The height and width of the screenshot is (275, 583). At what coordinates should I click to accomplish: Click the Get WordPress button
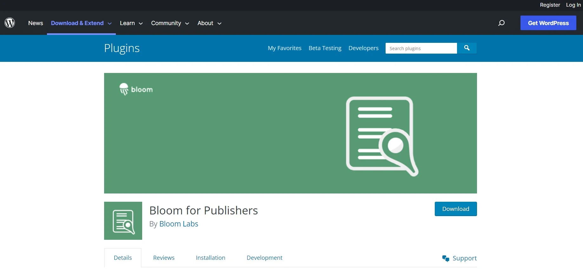(x=548, y=23)
